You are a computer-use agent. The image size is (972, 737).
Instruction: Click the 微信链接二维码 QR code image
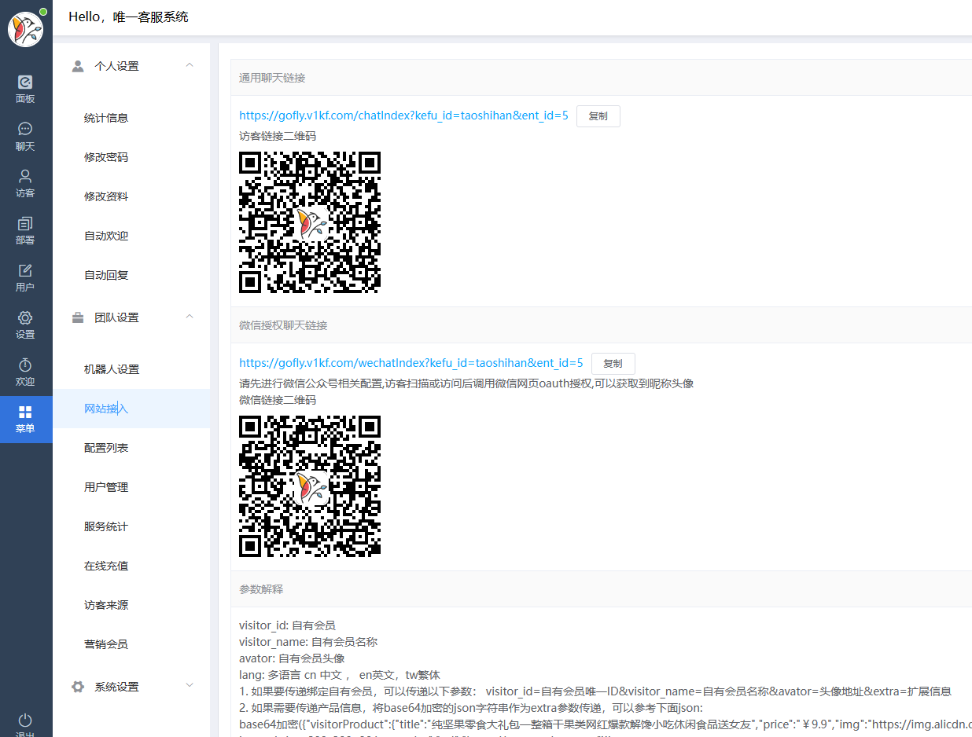point(310,486)
